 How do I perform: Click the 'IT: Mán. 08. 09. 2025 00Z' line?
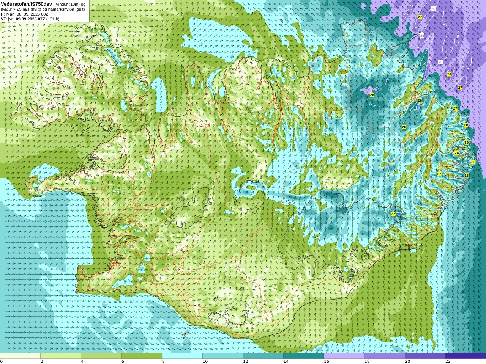point(24,14)
